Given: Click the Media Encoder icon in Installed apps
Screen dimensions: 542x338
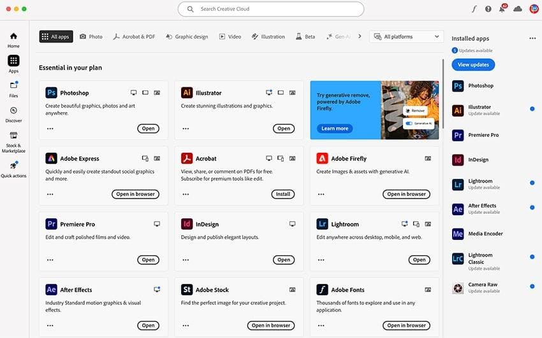Looking at the screenshot, I should 458,234.
